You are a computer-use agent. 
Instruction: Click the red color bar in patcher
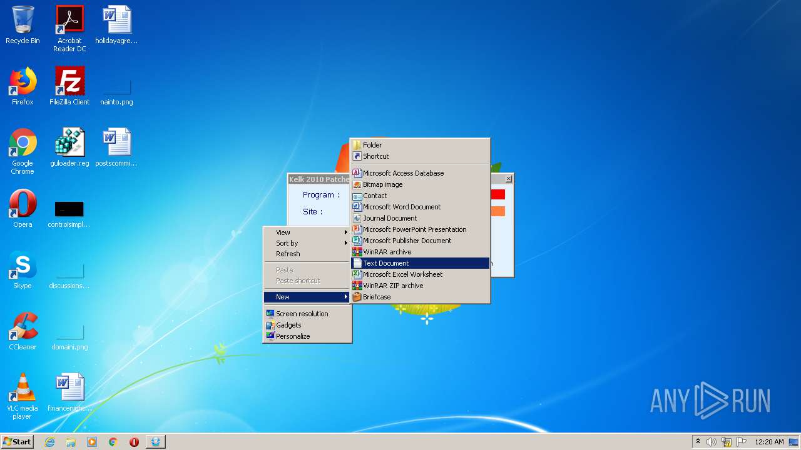pos(497,194)
